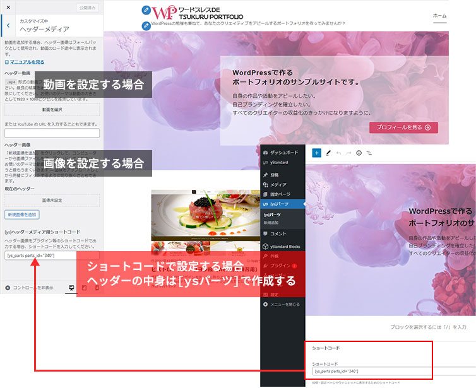Click the yStandard Blocks cube icon

point(265,246)
